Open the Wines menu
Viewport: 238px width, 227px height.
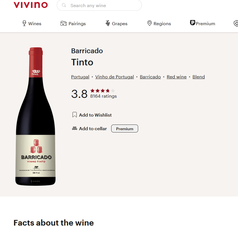click(35, 24)
